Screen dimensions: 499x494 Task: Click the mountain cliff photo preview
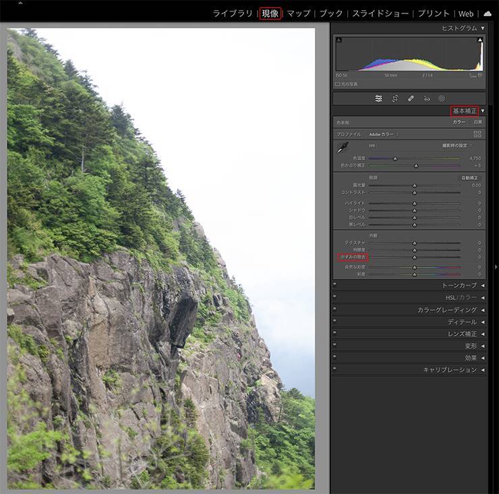(x=161, y=259)
